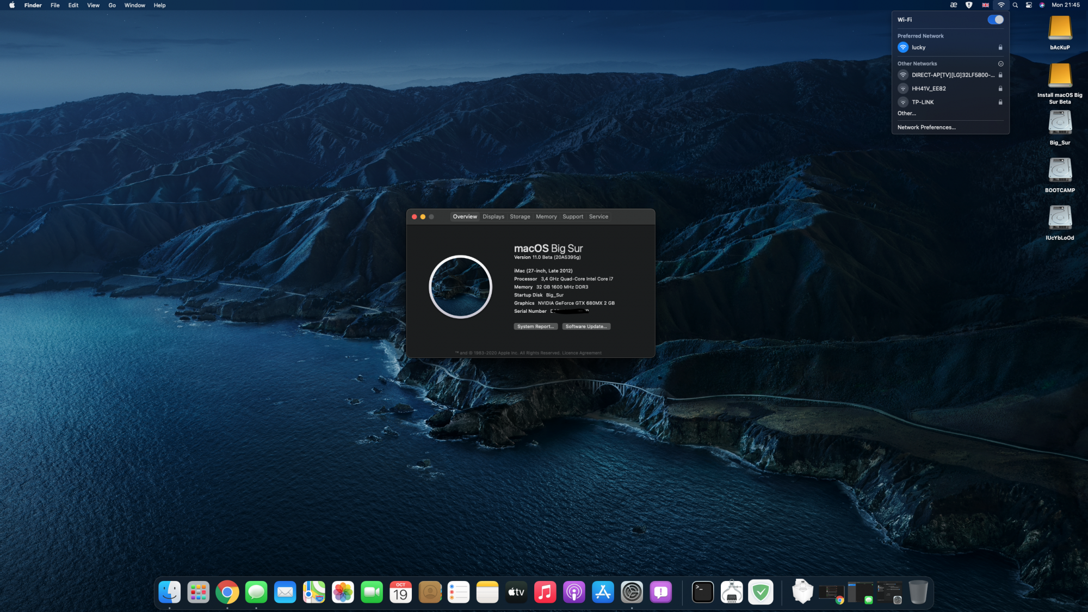The height and width of the screenshot is (612, 1088).
Task: Open Network Preferences... from Wi-Fi menu
Action: [926, 127]
